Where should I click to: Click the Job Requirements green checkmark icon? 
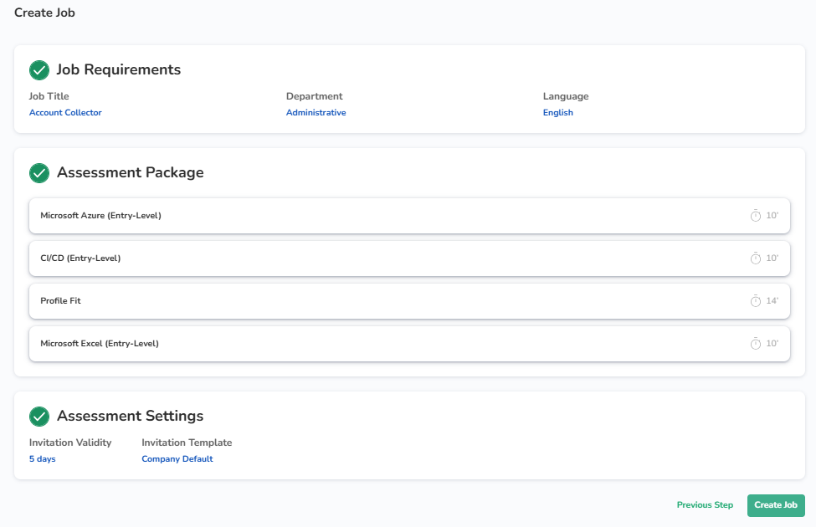tap(39, 70)
